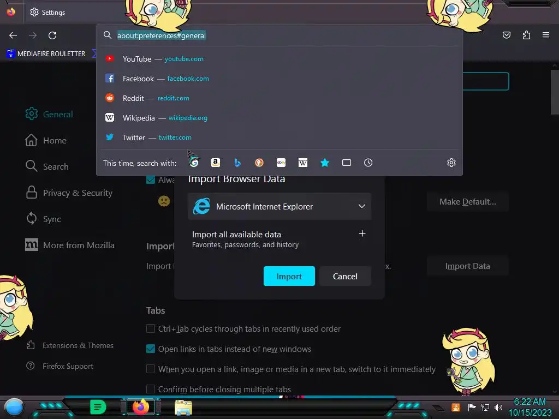Toggle switch to new tab immediately checkbox

(151, 369)
